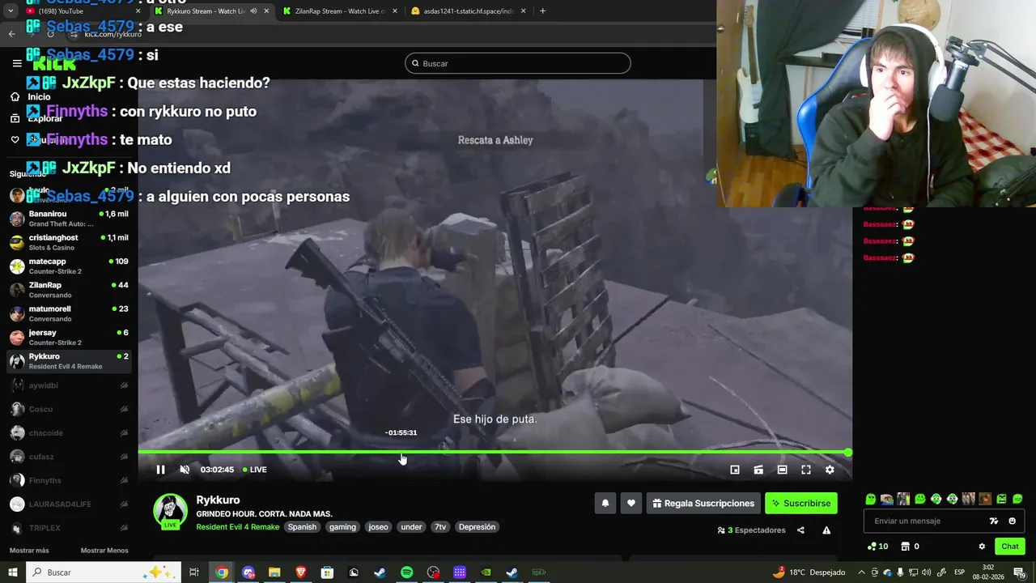Click Regala Suscripciones button
This screenshot has height=583, width=1036.
click(703, 504)
